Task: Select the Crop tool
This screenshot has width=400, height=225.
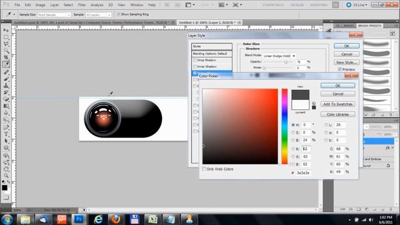Action: [6, 57]
